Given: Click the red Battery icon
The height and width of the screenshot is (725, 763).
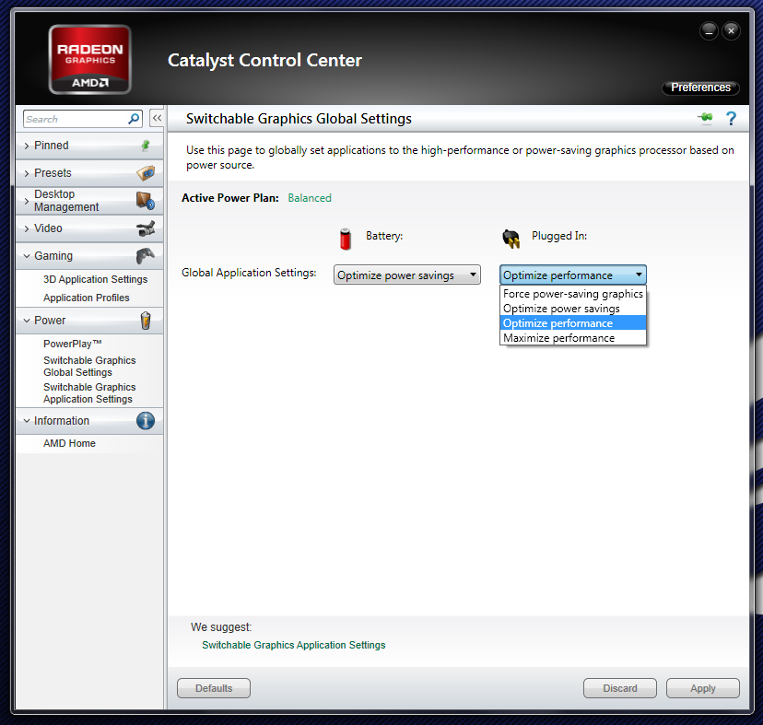Looking at the screenshot, I should tap(346, 239).
